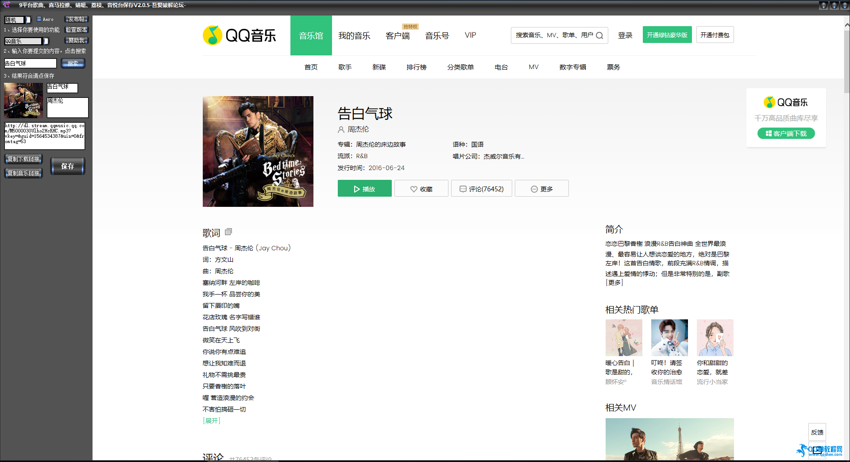Screen dimensions: 850x462
Task: Open the 你和甜甜的恋爱 playlist thumbnail
Action: (715, 338)
